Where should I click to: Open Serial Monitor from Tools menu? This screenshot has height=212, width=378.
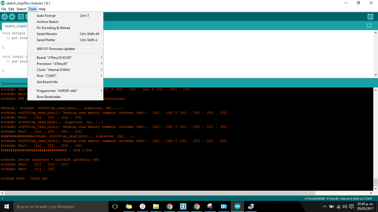(x=65, y=34)
